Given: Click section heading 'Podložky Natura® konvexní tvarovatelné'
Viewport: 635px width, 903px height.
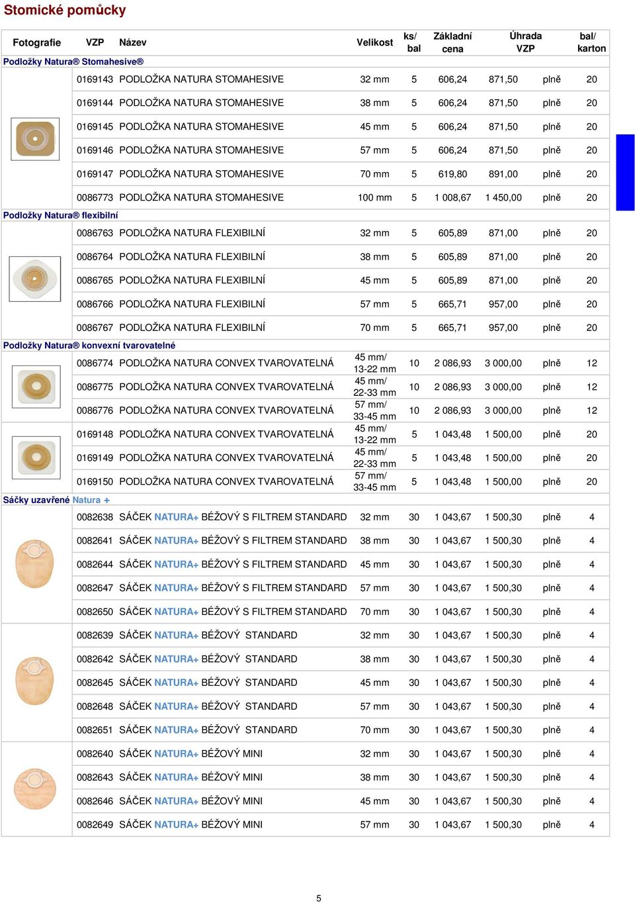Looking at the screenshot, I should tap(89, 346).
